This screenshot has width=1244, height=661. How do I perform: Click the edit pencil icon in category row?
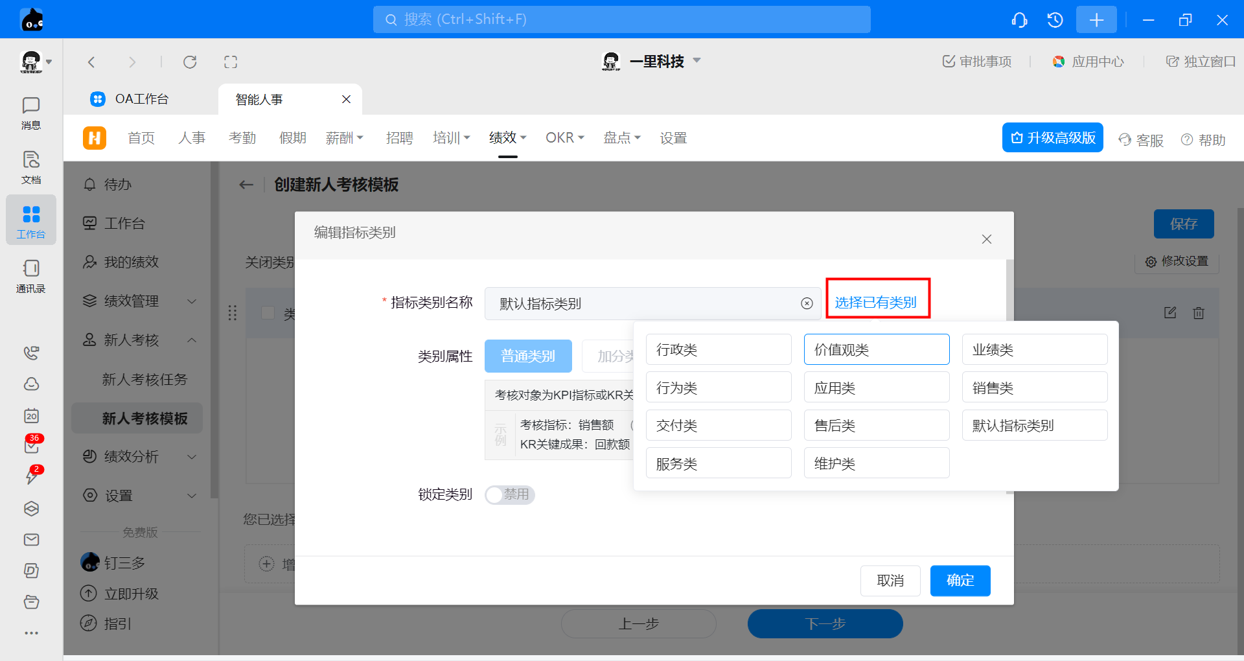click(1170, 313)
